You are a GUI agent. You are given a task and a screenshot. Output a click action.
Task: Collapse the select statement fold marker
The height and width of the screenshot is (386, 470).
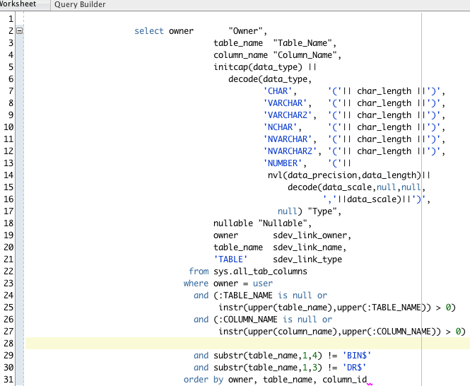[x=20, y=30]
